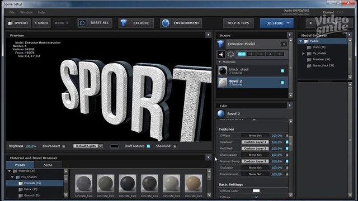This screenshot has width=358, height=201.
Task: Collapse the Materials (20) tree node
Action: point(10,171)
